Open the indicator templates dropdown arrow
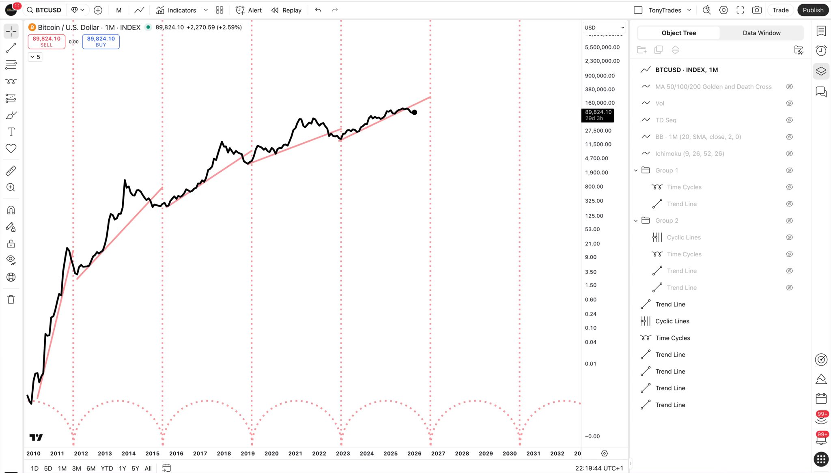The height and width of the screenshot is (473, 831). [x=206, y=10]
